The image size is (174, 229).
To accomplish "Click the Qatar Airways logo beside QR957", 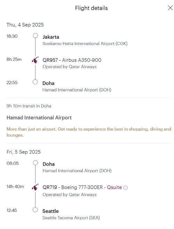I will pos(35,60).
